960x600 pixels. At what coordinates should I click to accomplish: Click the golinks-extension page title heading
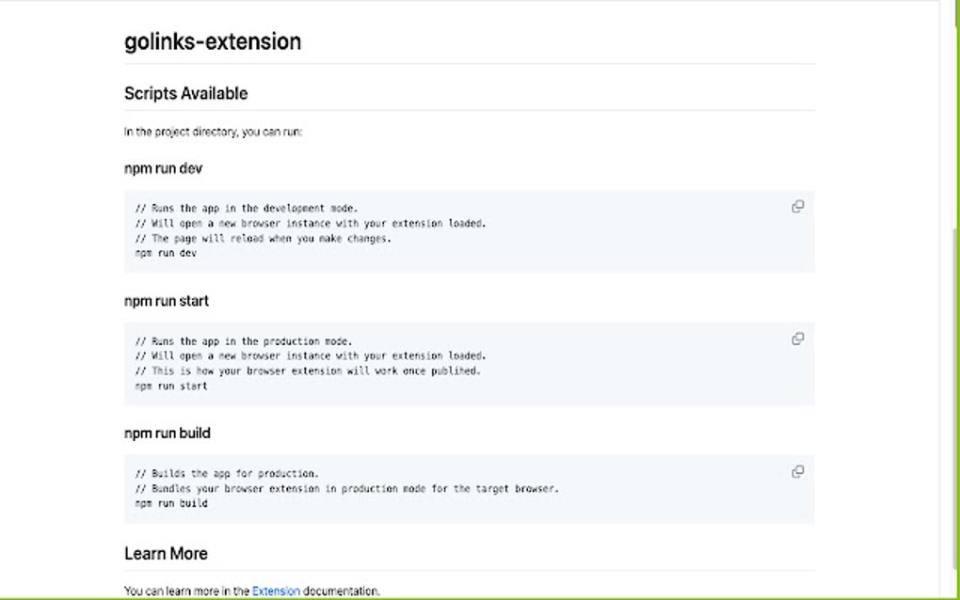pos(213,42)
